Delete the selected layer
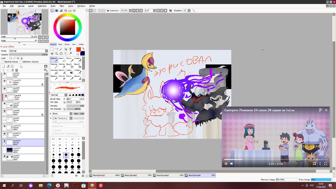The image size is (336, 189). (x=17, y=70)
